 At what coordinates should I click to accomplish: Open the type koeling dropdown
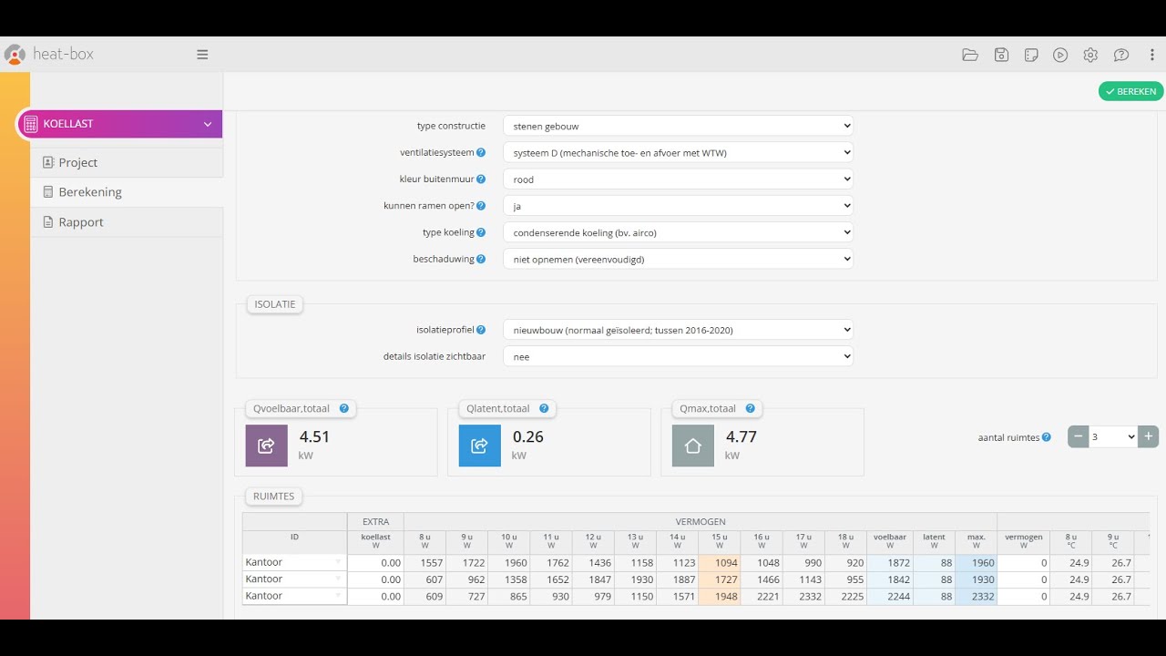point(678,232)
